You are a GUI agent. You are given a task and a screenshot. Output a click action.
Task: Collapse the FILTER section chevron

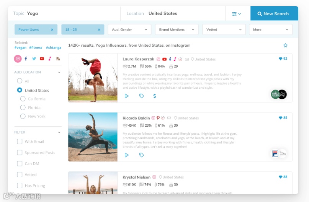pos(59,132)
